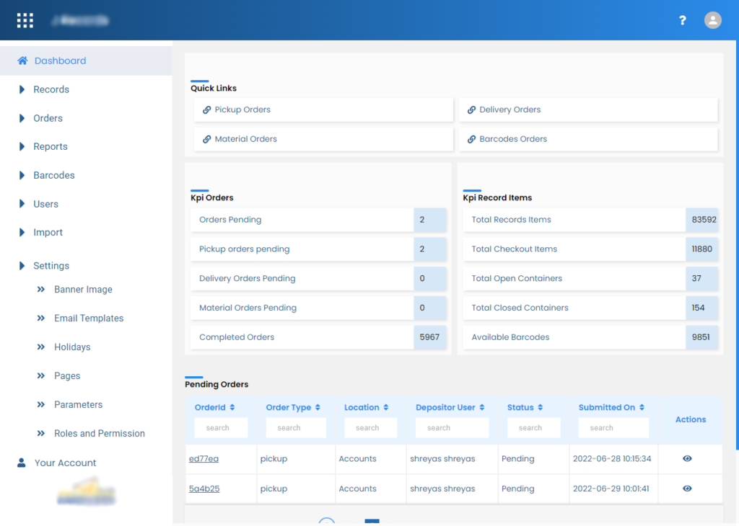Open the Delivery Orders quick link
Image resolution: width=739 pixels, height=526 pixels.
point(510,110)
